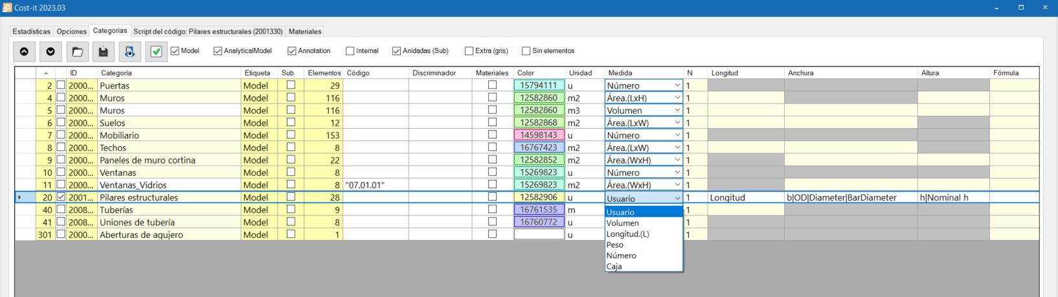Check the Sin elementos checkbox
1058x297 pixels.
(526, 50)
